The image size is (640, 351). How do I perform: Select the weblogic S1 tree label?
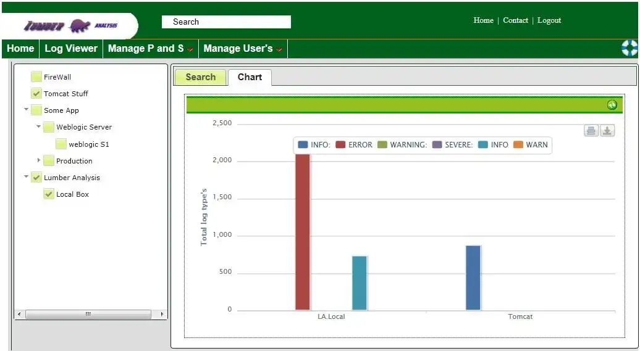click(89, 144)
